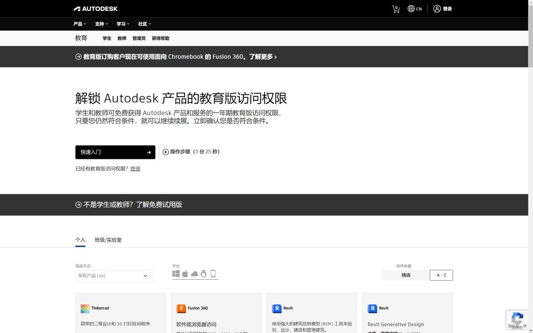Select the cloud/web platform filter icon
This screenshot has height=333, width=533.
[x=194, y=273]
